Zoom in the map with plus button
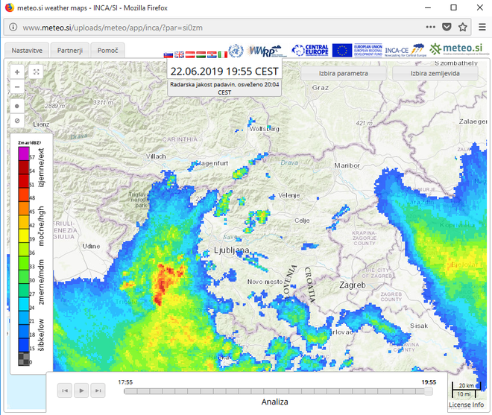The height and width of the screenshot is (415, 492). click(17, 72)
